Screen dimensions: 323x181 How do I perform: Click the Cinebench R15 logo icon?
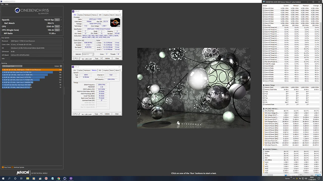pyautogui.click(x=17, y=10)
